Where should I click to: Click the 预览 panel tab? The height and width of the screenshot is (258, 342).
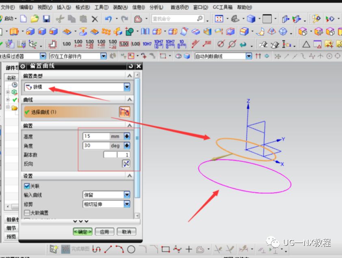[x=11, y=236]
